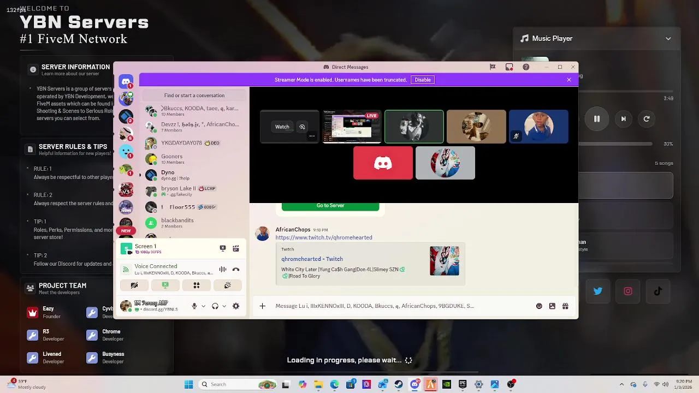Disconnect from voice call
Image resolution: width=699 pixels, height=393 pixels.
[236, 269]
